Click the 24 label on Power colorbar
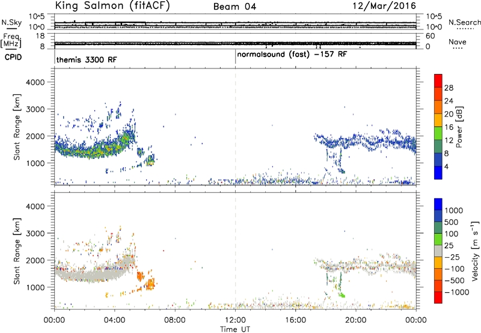The width and height of the screenshot is (481, 333). tap(449, 101)
